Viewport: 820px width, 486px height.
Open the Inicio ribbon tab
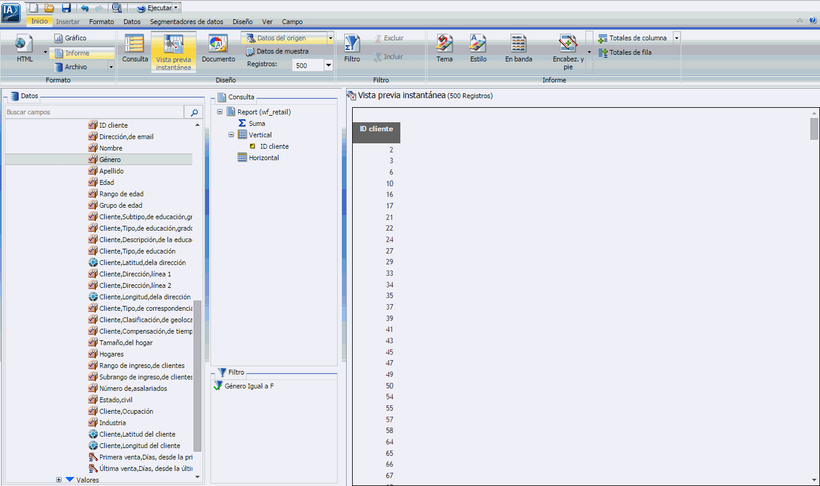[39, 21]
